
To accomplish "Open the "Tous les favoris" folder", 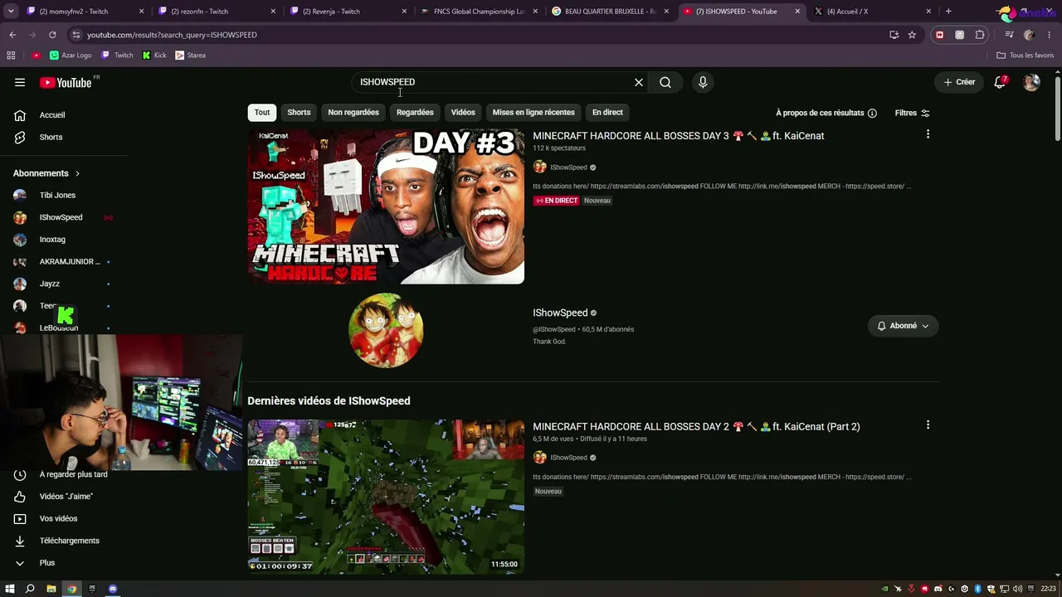I will 1025,56.
